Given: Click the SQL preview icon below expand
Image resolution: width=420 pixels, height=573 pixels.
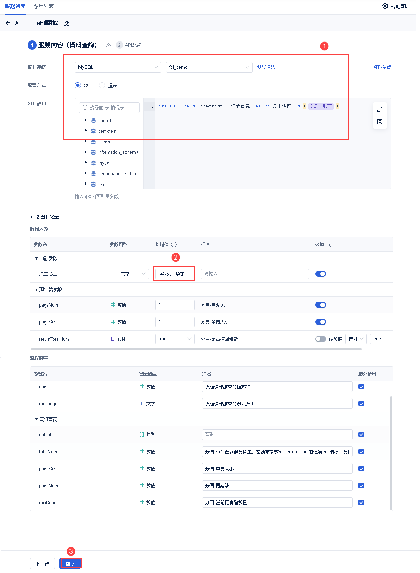Looking at the screenshot, I should [380, 122].
